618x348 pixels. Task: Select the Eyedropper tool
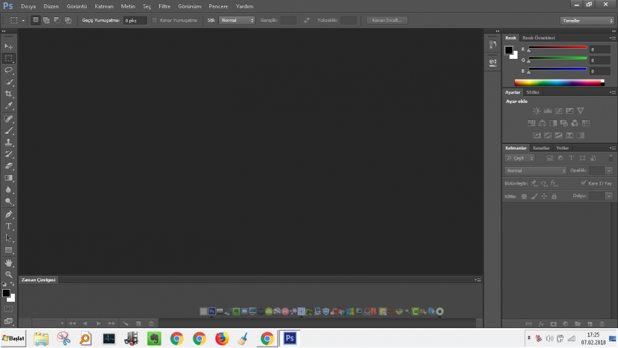click(9, 106)
